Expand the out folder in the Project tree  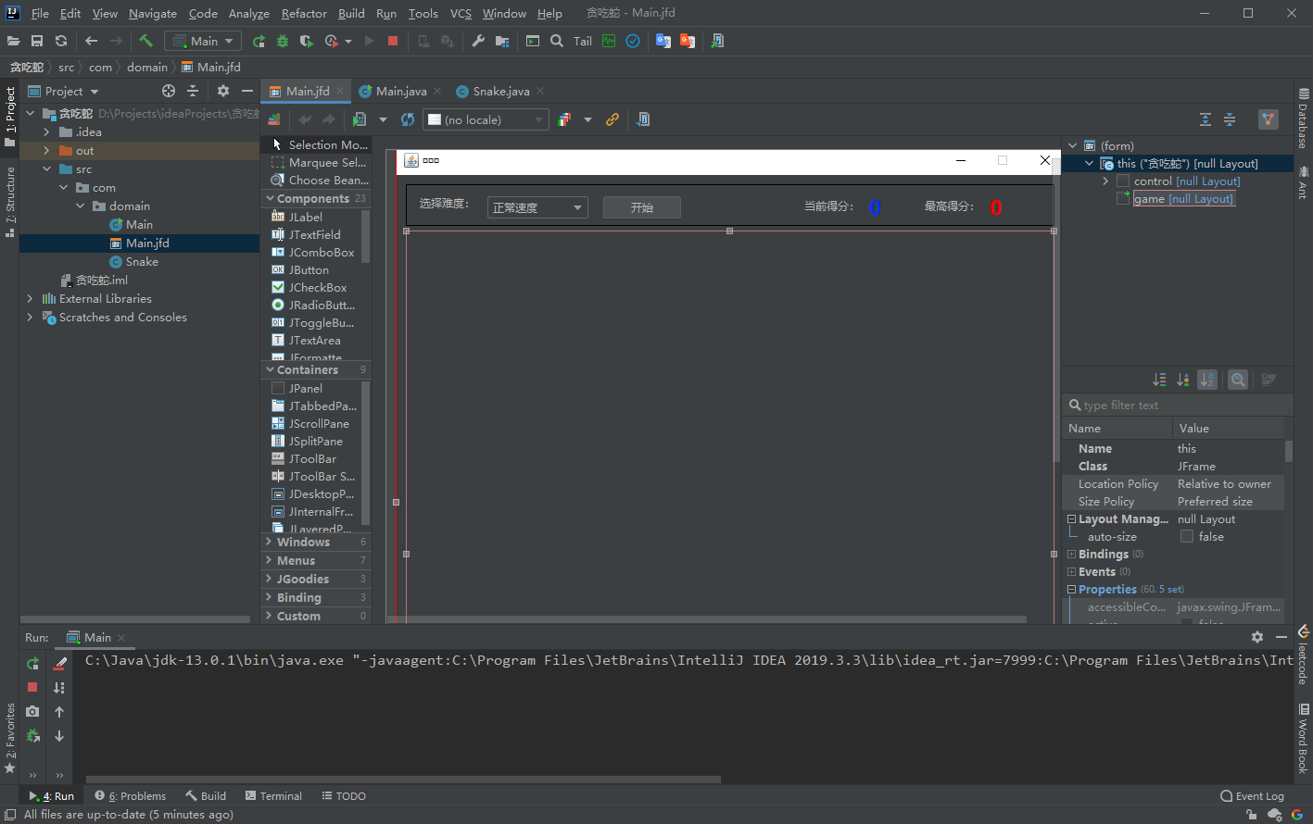pyautogui.click(x=47, y=151)
